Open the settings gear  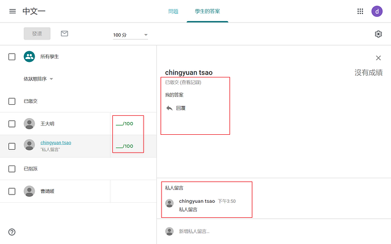[378, 34]
